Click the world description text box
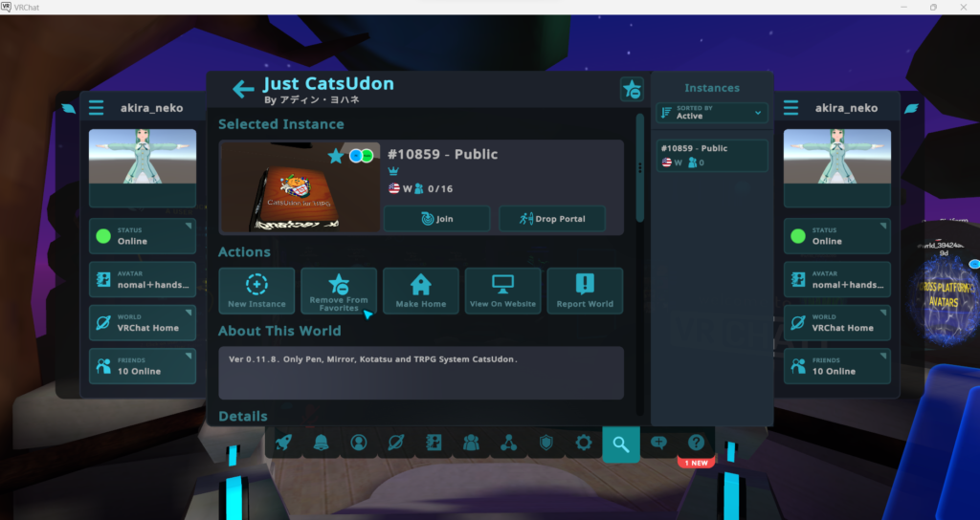 pos(421,373)
